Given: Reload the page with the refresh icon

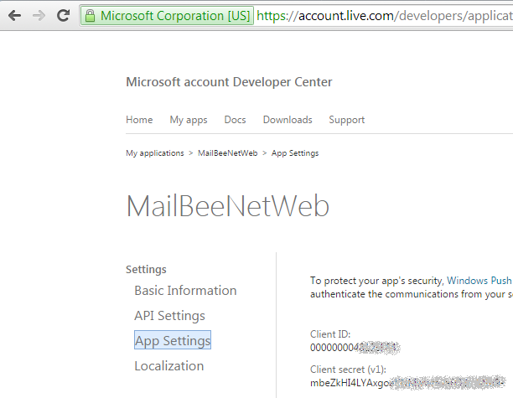Looking at the screenshot, I should (x=63, y=15).
